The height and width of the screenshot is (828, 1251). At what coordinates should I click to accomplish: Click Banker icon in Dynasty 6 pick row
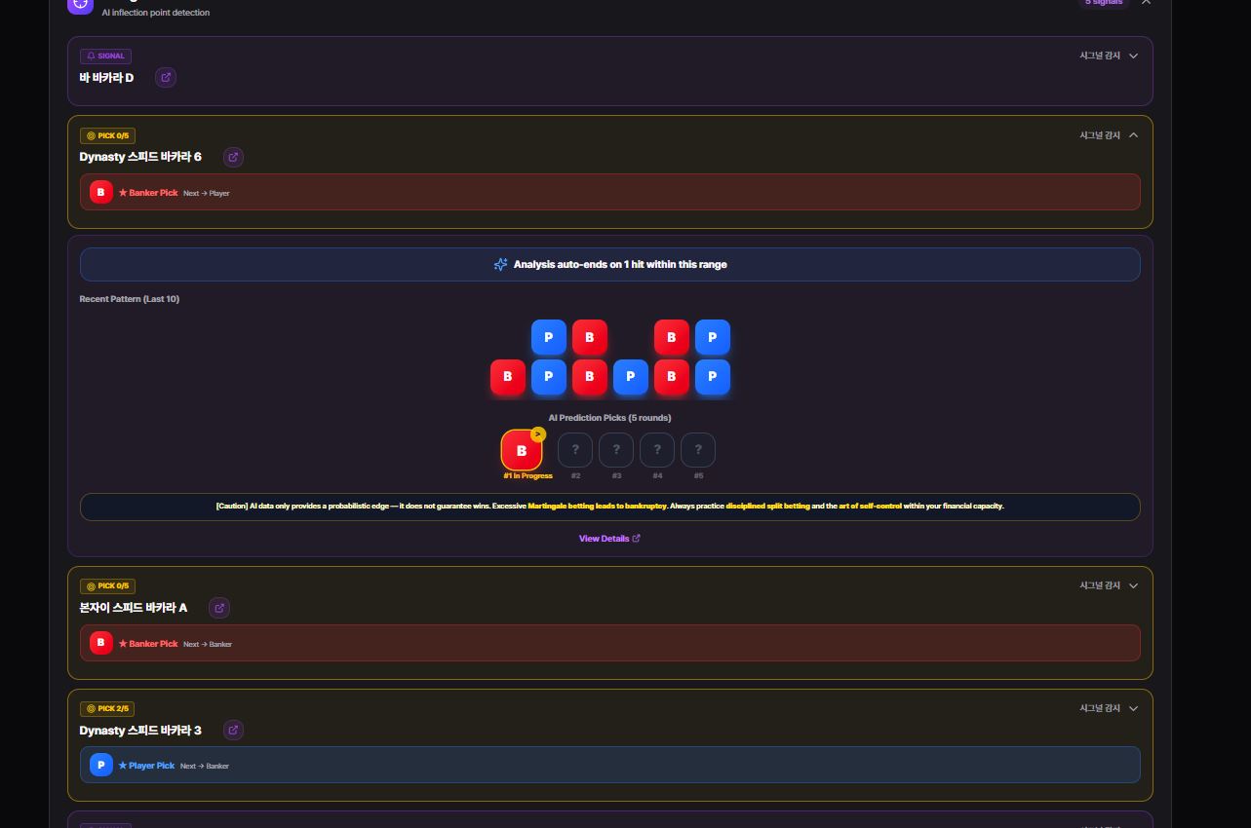click(100, 192)
